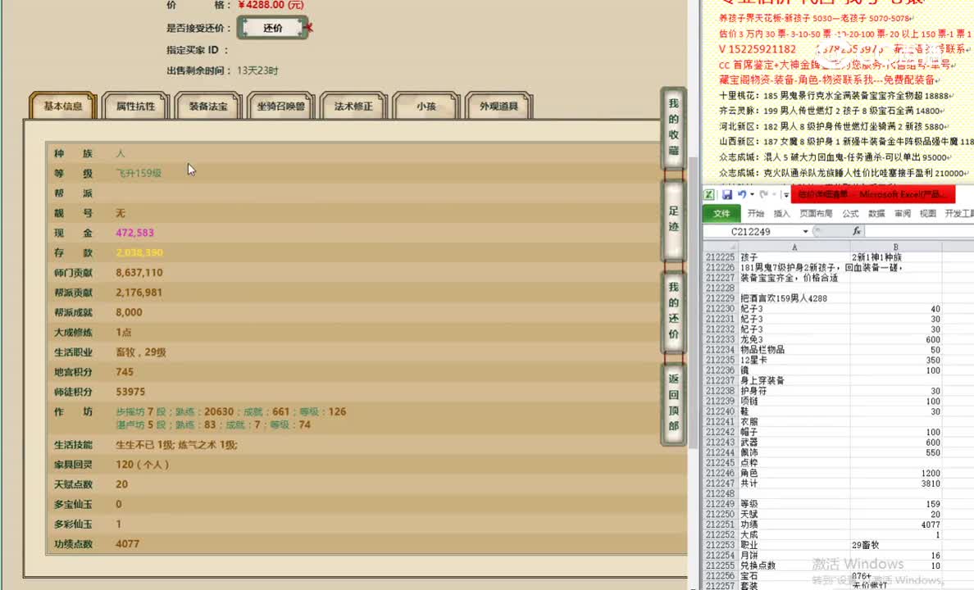Click the 生活职业 value 畜牧，29级

click(141, 352)
